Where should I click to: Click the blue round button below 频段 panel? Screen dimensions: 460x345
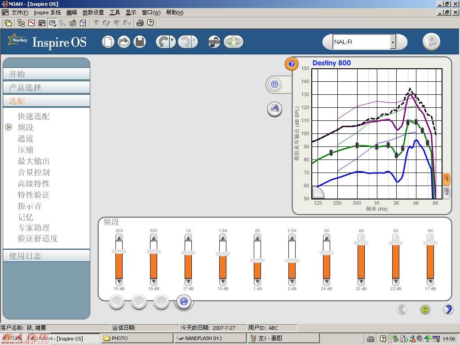click(x=184, y=301)
